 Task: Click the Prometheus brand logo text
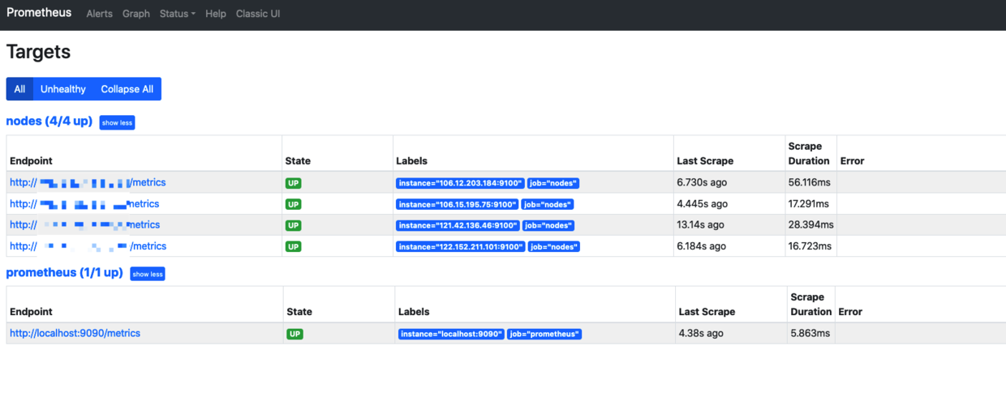[x=39, y=13]
